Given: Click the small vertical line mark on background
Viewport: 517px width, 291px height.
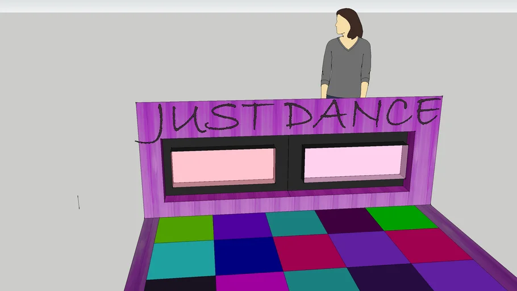Looking at the screenshot, I should point(78,202).
